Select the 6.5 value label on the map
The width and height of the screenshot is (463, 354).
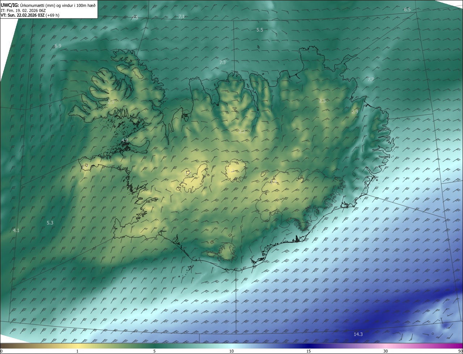407,9
